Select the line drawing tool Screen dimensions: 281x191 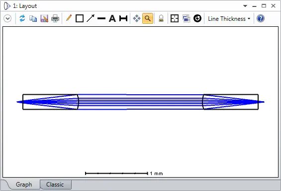(101, 18)
